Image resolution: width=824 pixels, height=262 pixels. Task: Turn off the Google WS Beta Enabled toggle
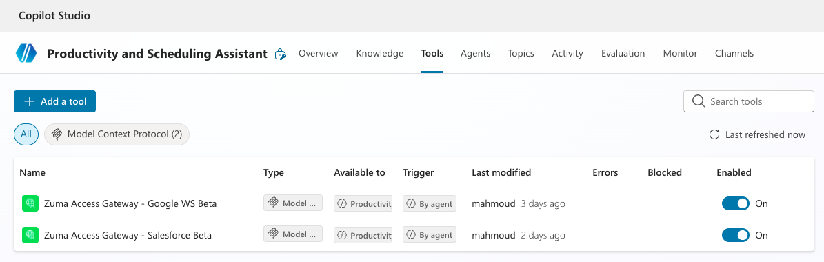pos(735,203)
